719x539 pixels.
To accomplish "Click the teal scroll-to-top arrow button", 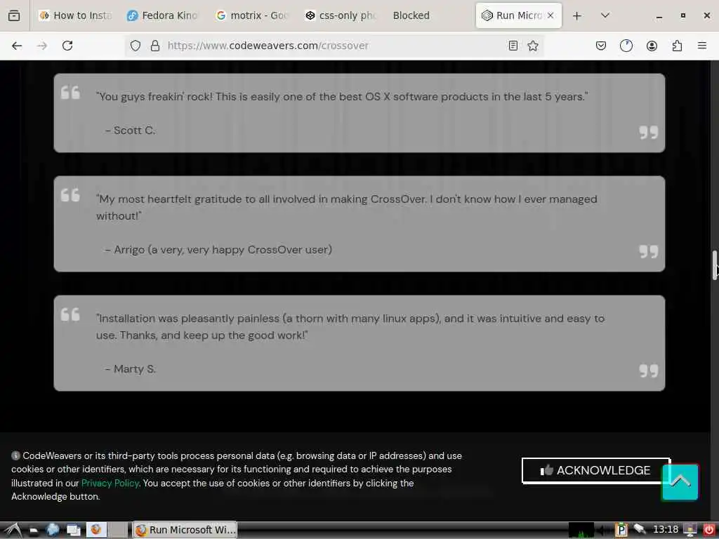I will pyautogui.click(x=680, y=482).
